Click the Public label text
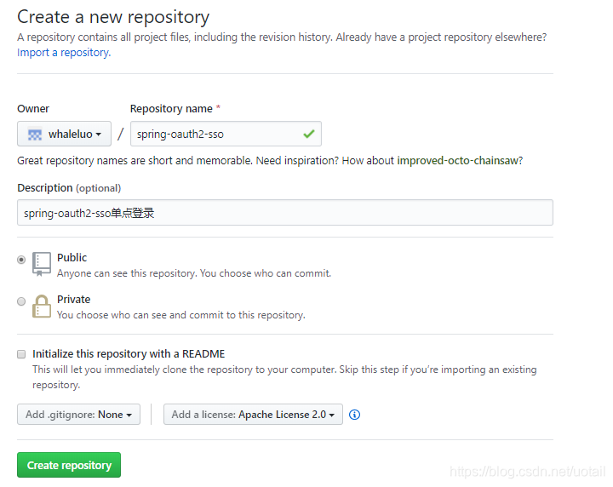 point(72,258)
